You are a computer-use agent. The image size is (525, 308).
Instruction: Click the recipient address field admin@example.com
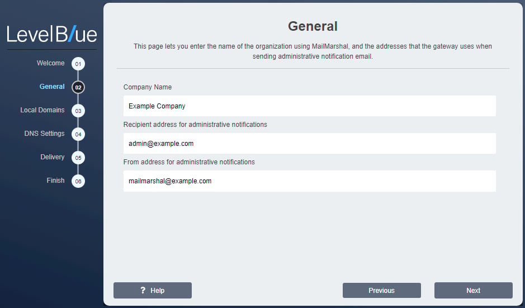point(309,143)
